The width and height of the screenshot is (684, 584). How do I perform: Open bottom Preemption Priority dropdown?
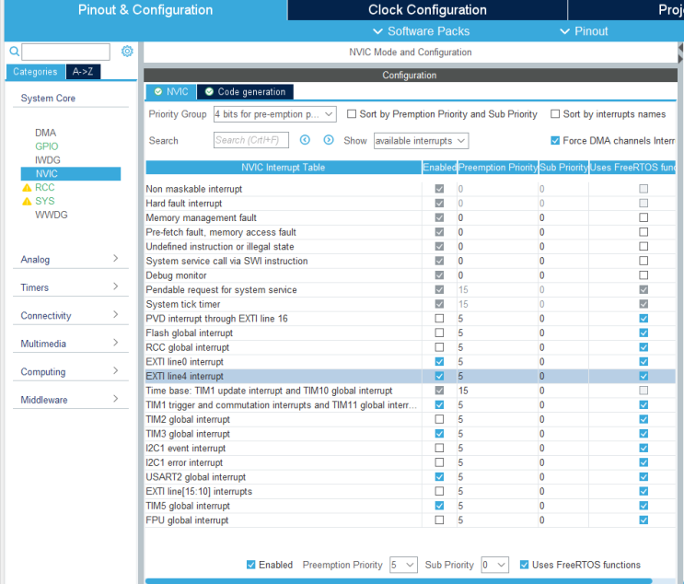pos(403,566)
